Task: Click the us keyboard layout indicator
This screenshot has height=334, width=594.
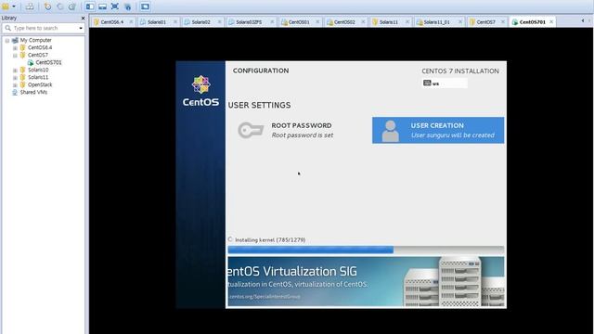Action: click(445, 83)
